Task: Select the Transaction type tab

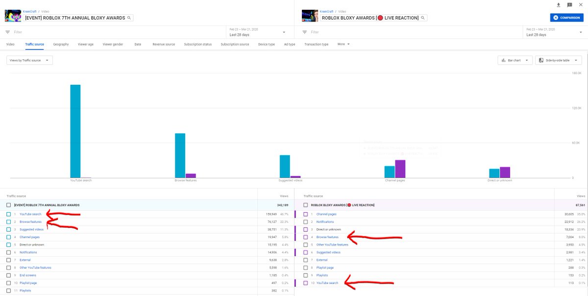Action: [x=316, y=44]
